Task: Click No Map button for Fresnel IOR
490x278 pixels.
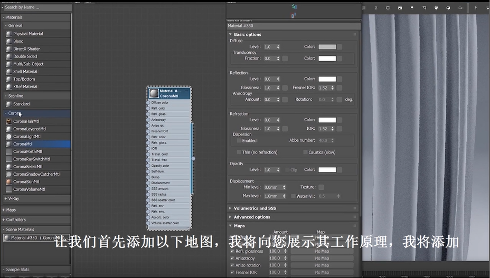Action: pos(322,272)
